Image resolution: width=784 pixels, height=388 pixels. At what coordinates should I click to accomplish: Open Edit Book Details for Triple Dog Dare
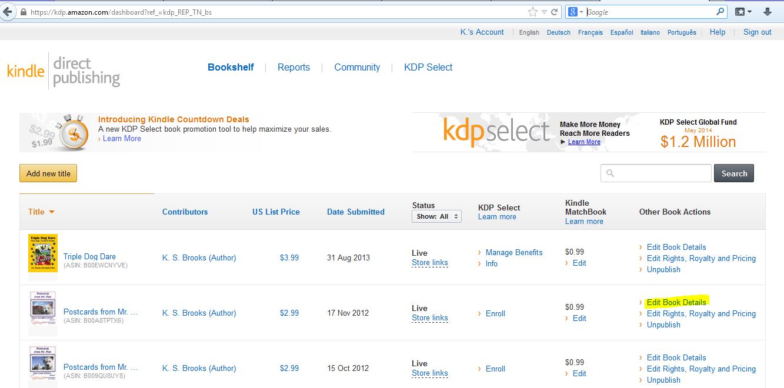pos(676,247)
